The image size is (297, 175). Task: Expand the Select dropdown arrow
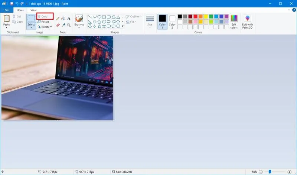tap(31, 27)
